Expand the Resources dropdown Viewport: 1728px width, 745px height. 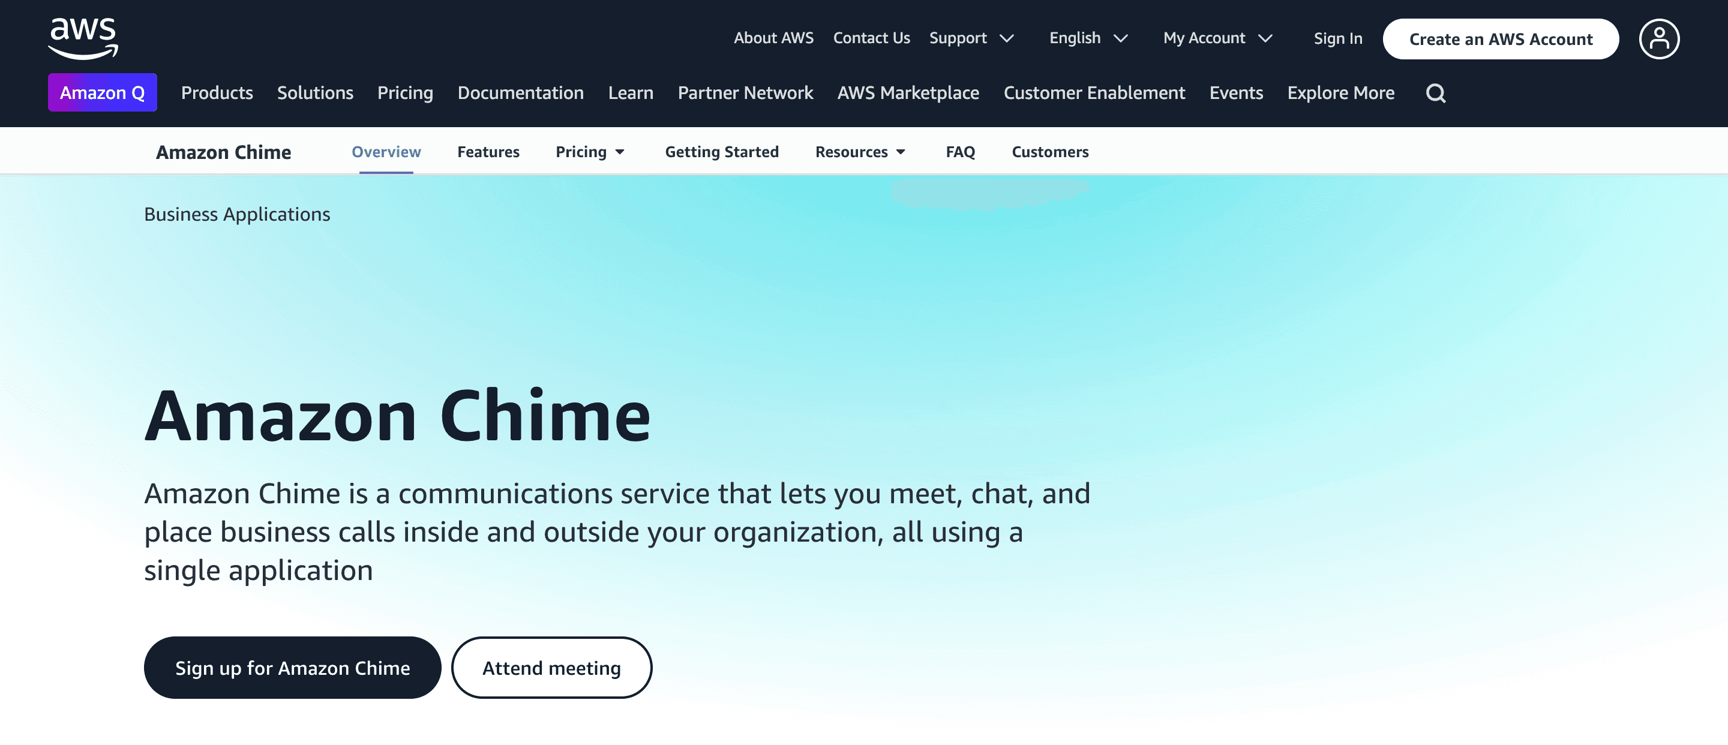click(859, 152)
